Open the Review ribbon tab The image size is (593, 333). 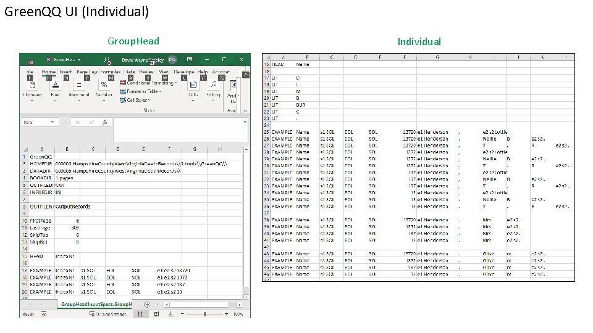147,72
